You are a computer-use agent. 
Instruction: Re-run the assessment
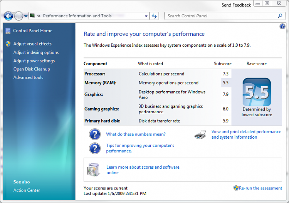260,188
